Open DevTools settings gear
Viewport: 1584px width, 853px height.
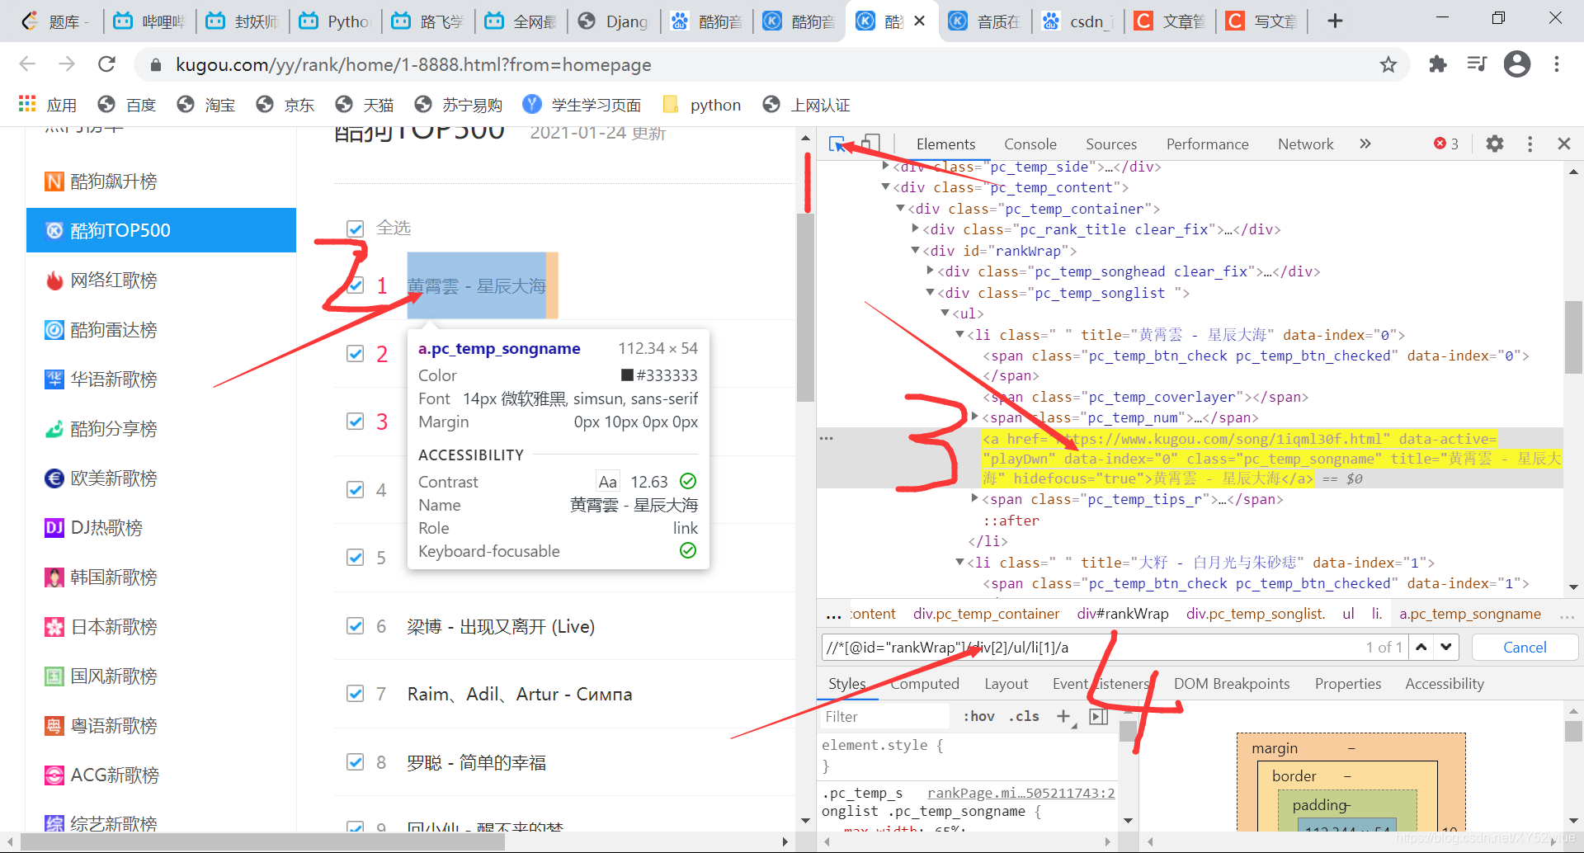(1494, 144)
